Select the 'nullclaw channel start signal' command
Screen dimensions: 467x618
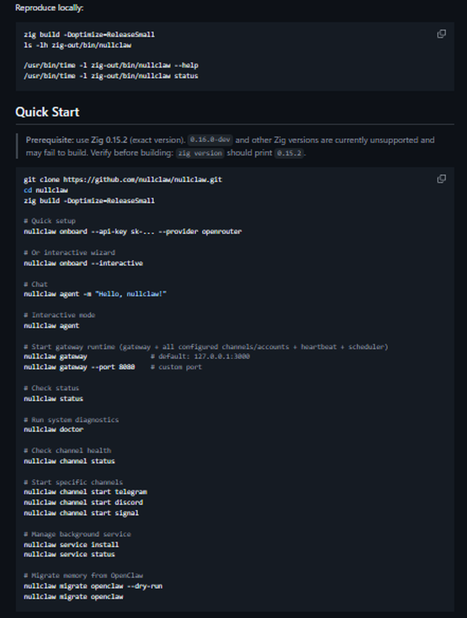[82, 513]
